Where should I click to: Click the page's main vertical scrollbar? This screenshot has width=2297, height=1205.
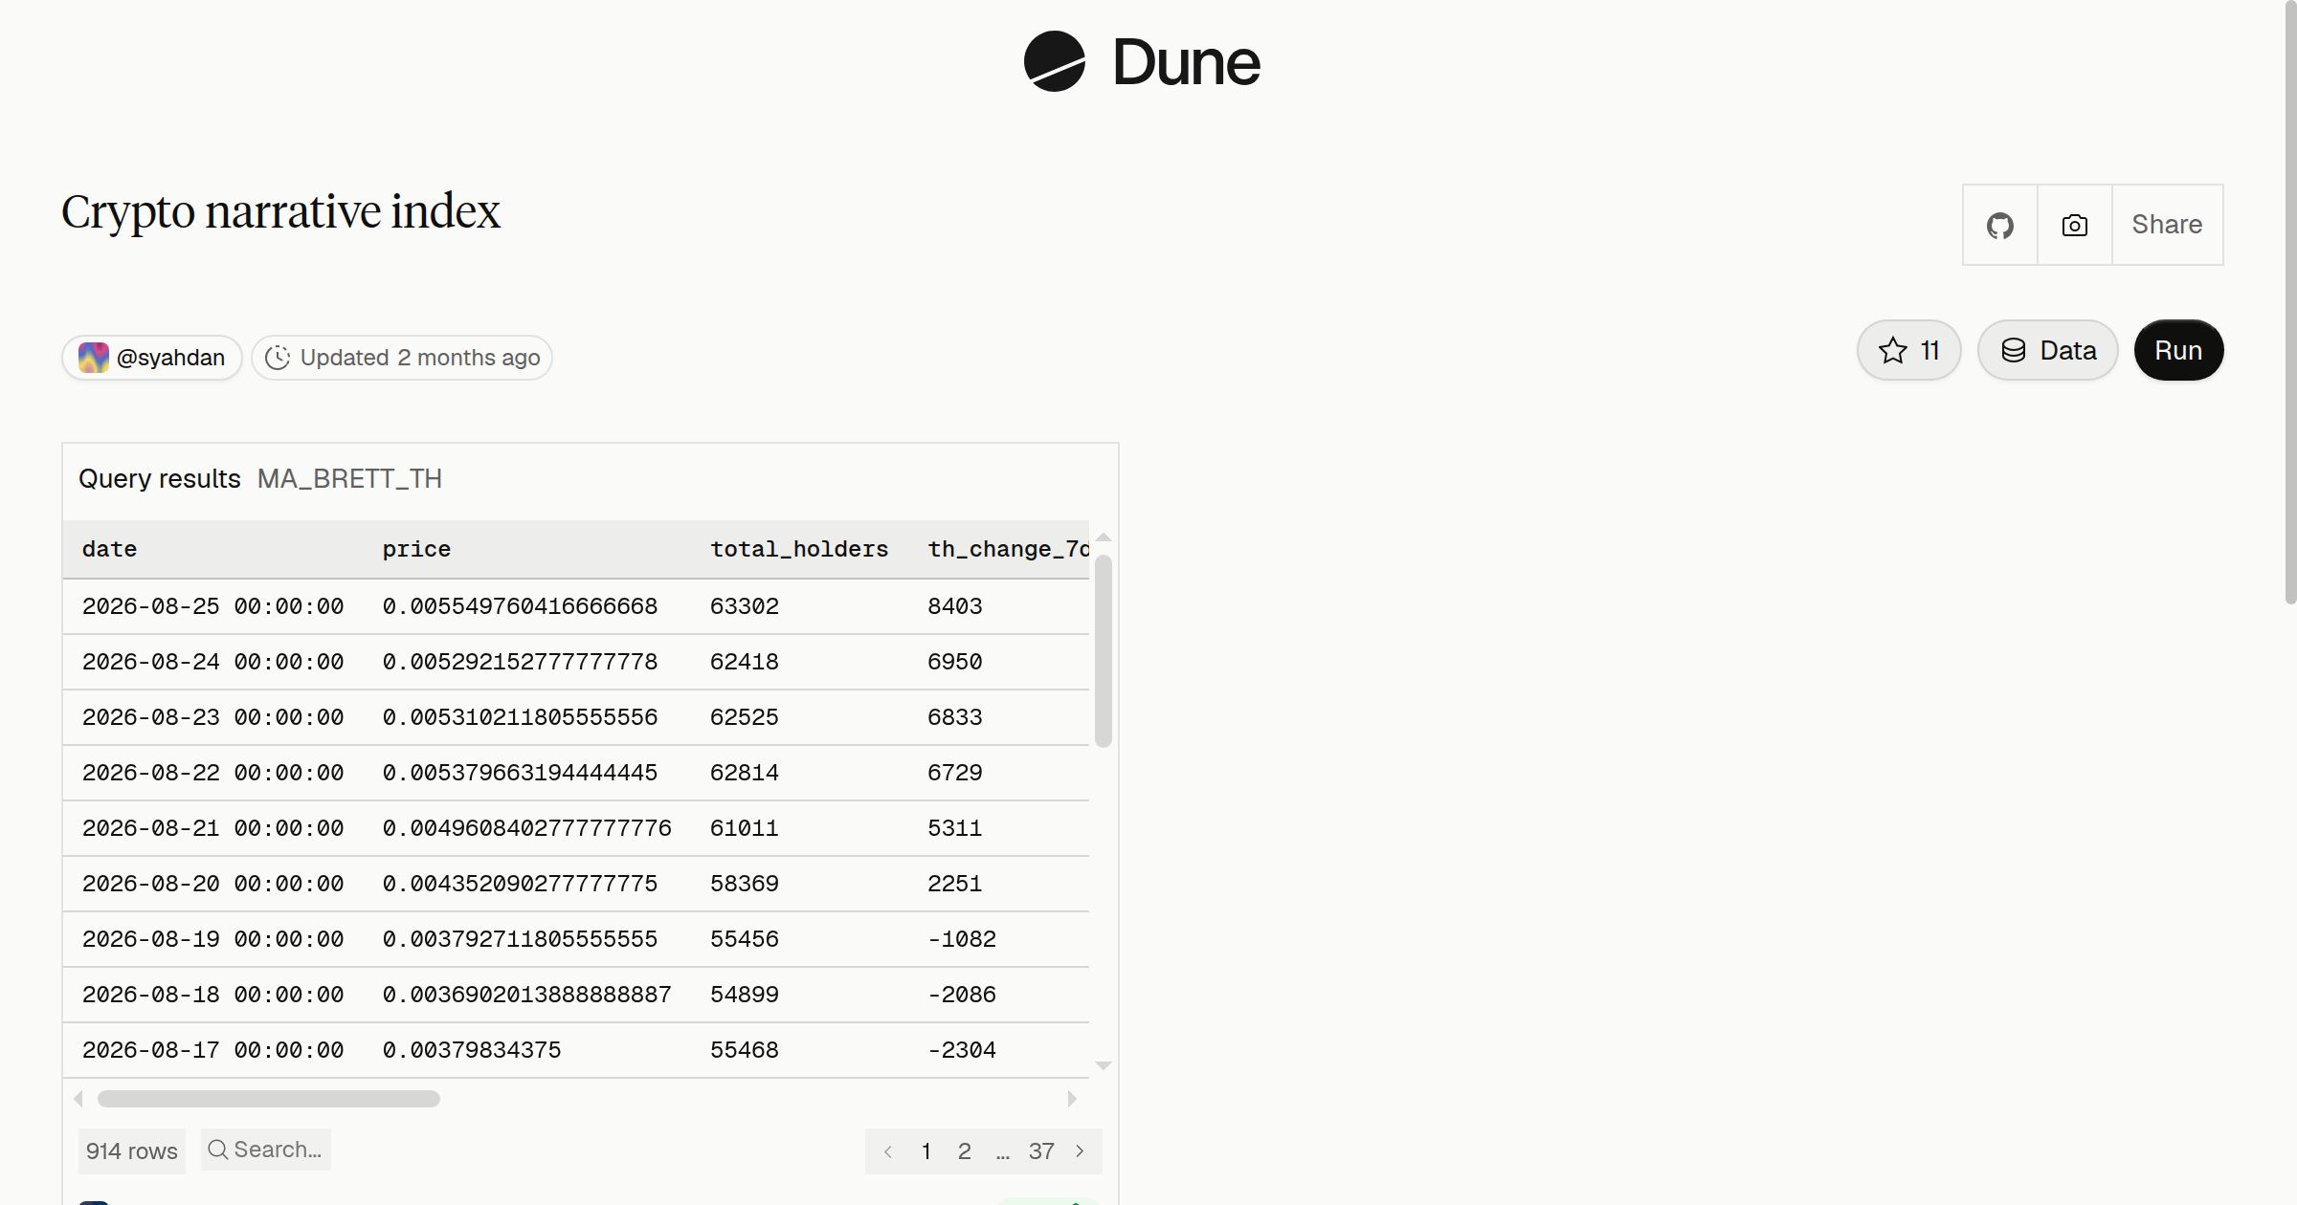2290,302
